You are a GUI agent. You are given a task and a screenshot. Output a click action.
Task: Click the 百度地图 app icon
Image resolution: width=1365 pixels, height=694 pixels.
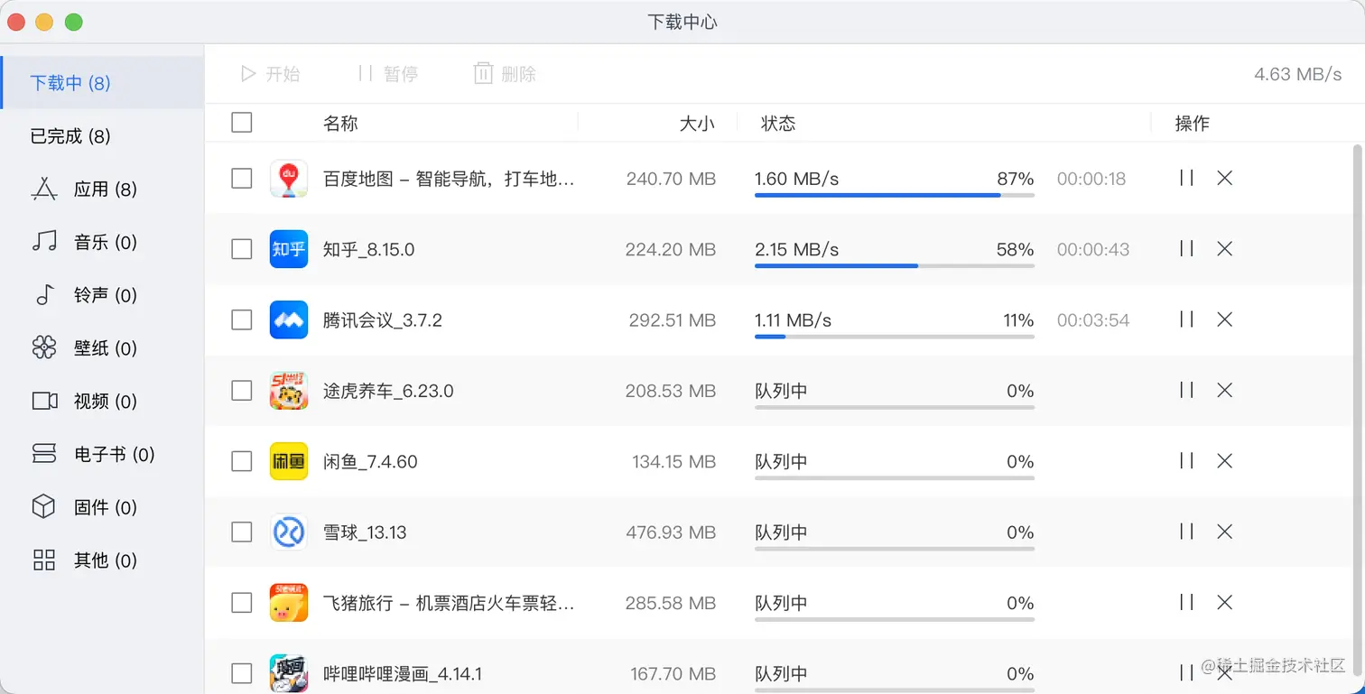289,179
